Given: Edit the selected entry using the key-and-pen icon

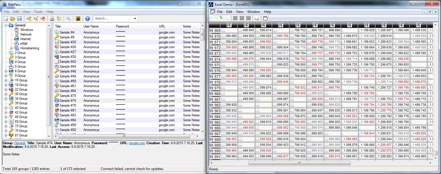Looking at the screenshot, I should (x=36, y=19).
